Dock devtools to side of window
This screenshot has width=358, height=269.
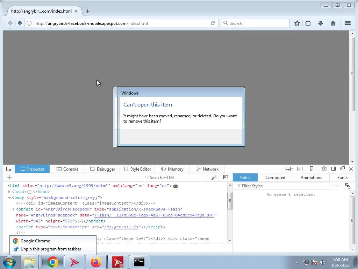[x=333, y=169]
